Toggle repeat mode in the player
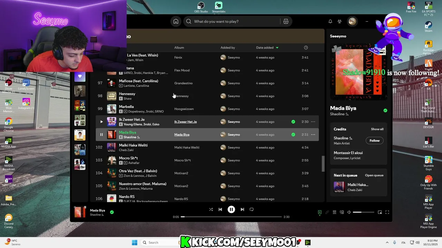Screen dimensions: 442x248 tap(252, 209)
